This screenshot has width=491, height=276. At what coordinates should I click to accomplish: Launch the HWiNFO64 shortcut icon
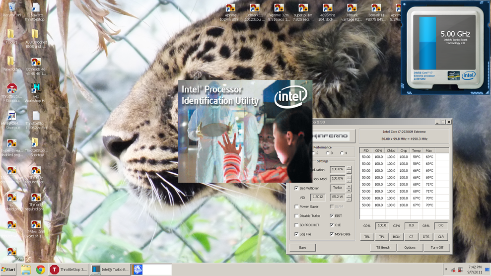click(11, 120)
